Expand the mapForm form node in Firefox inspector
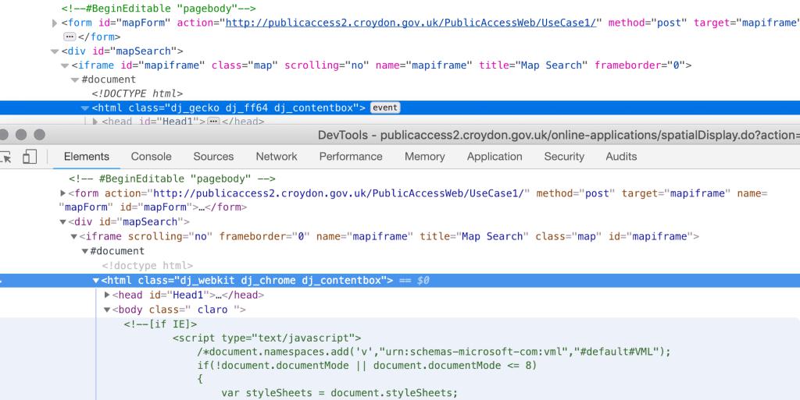Screen dimensions: 800x400 coord(55,23)
